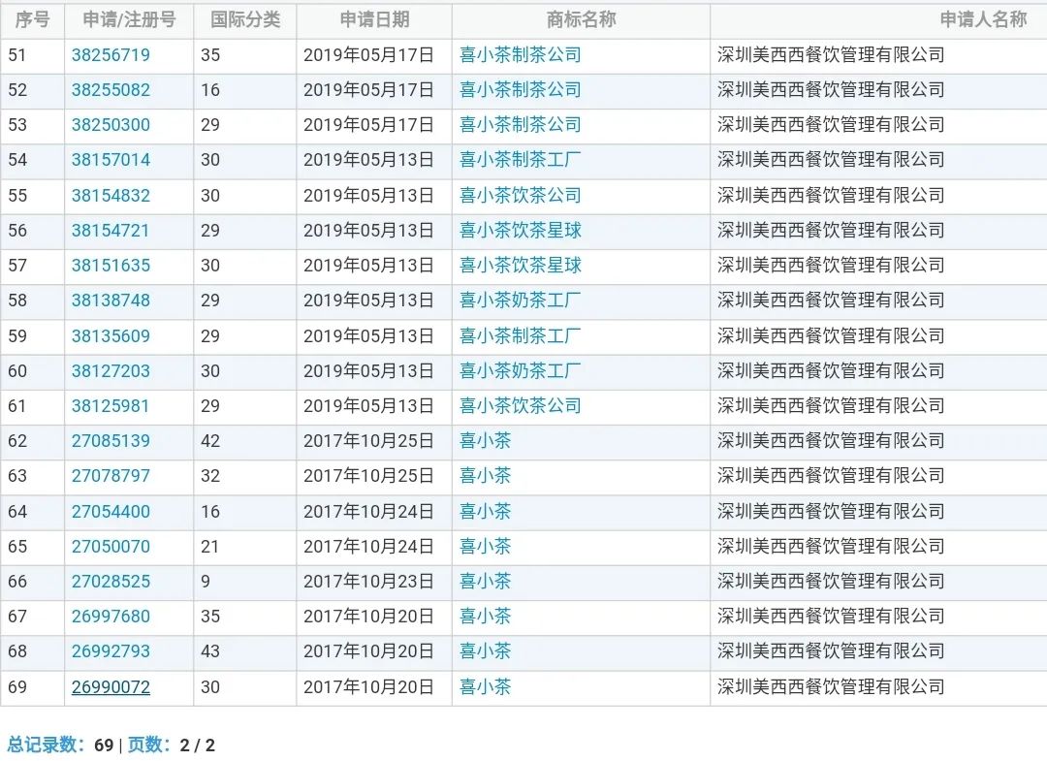Image resolution: width=1047 pixels, height=761 pixels.
Task: Open application number 38138748
Action: (x=111, y=301)
